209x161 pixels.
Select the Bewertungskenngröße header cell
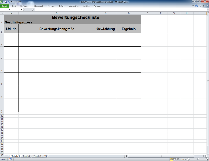[x=56, y=29]
